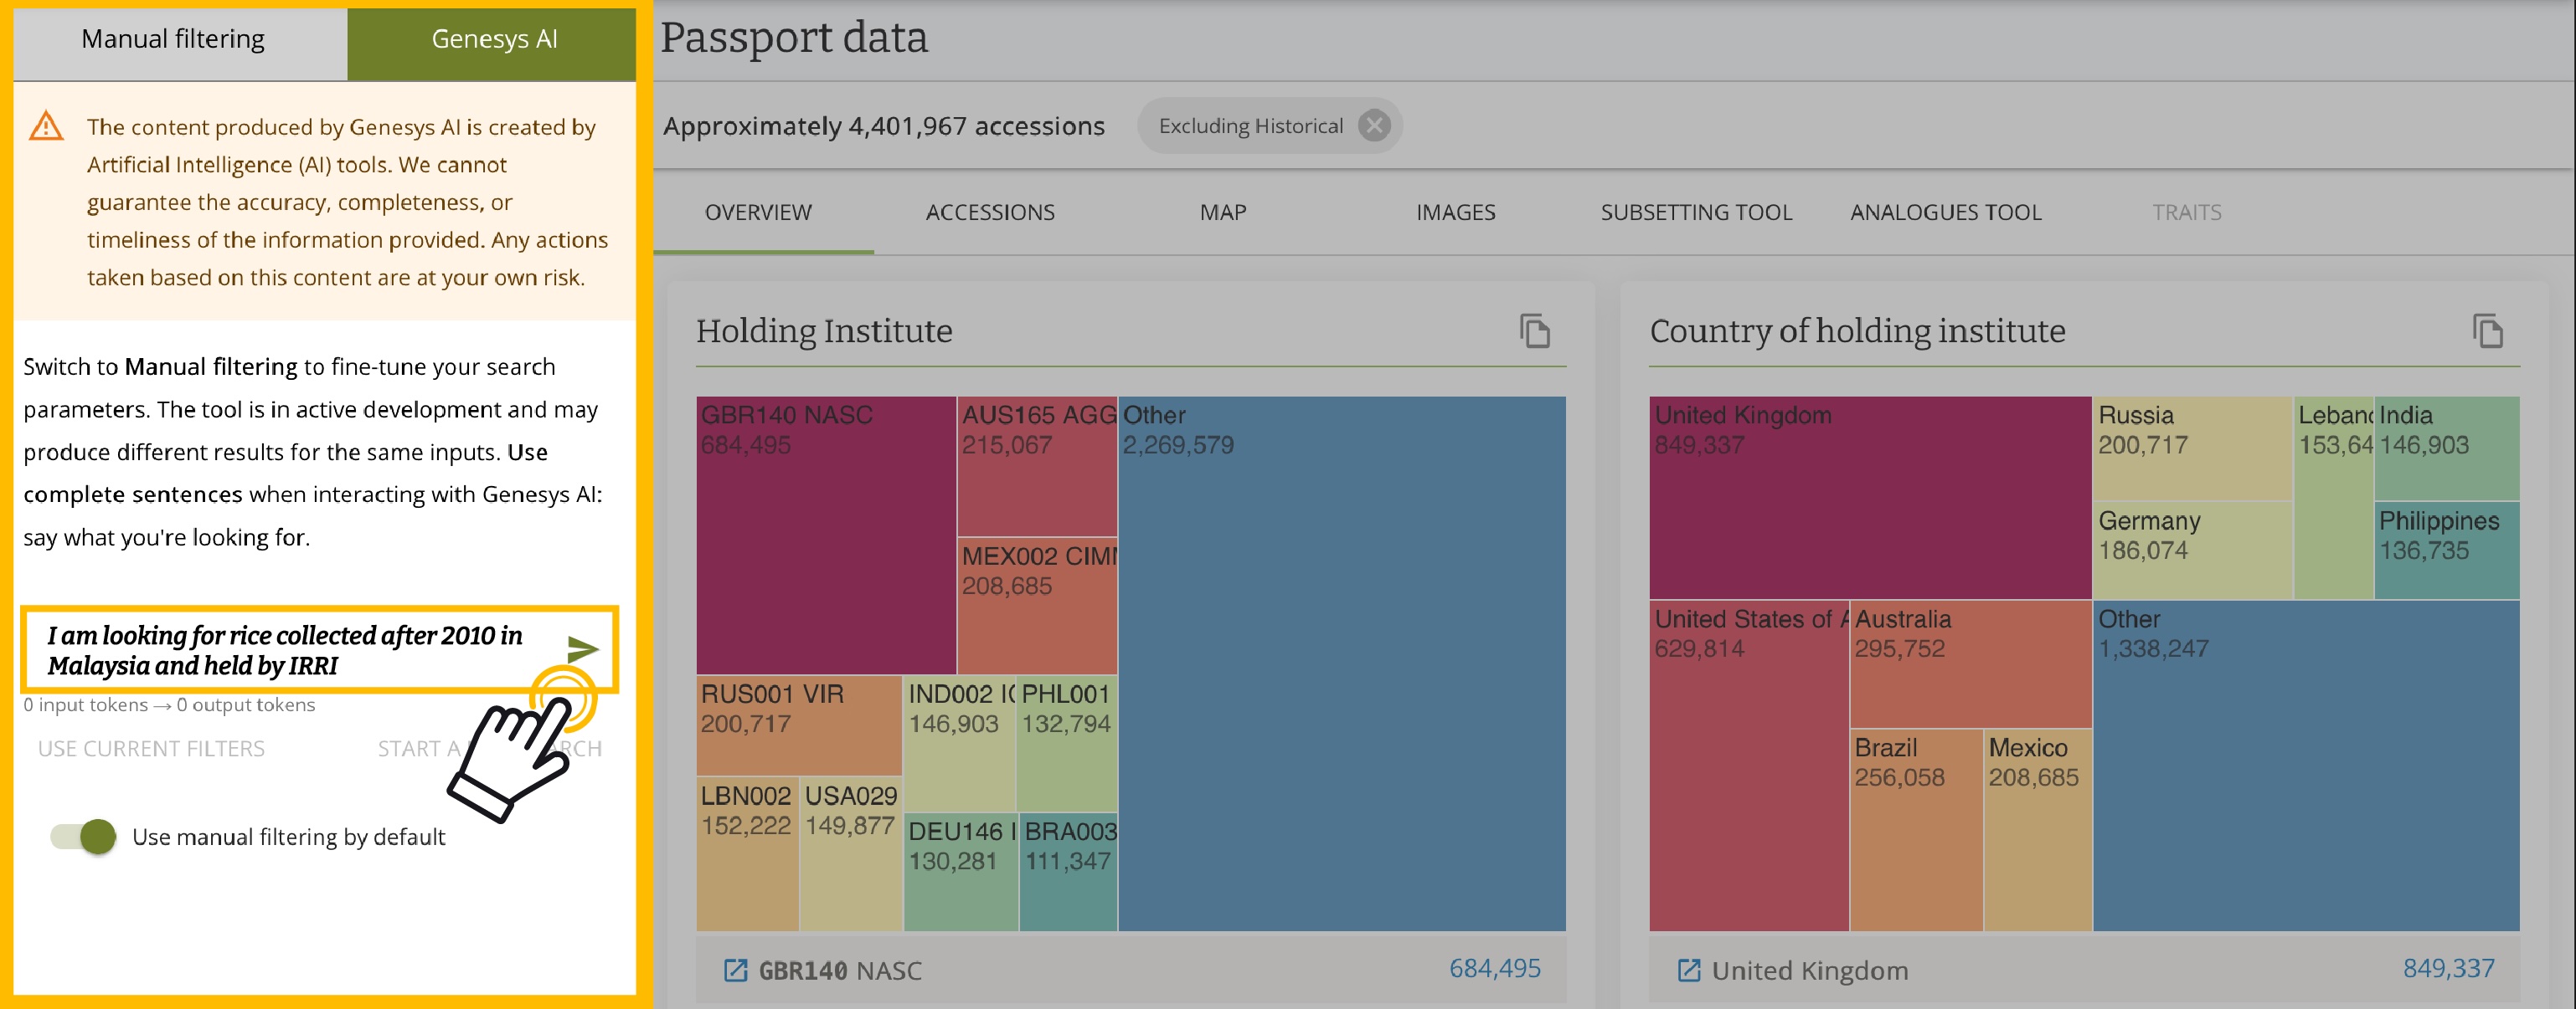Click the 684,495 count link
The image size is (2576, 1009).
pyautogui.click(x=1495, y=968)
